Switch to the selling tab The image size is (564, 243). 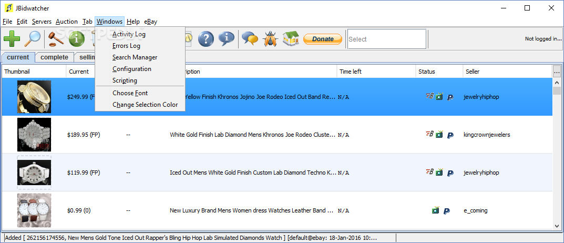pyautogui.click(x=85, y=57)
